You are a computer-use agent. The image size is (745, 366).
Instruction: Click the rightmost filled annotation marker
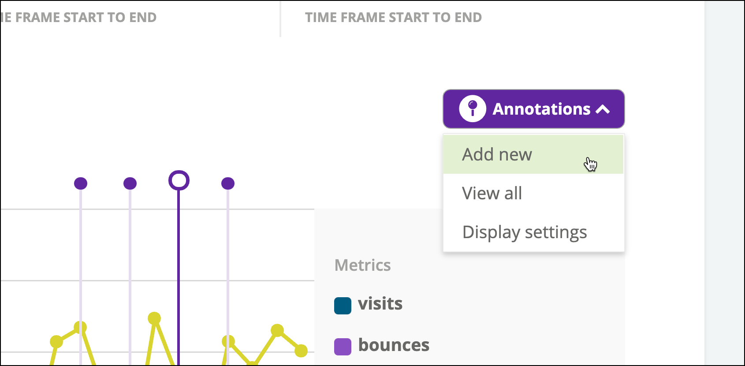point(228,183)
